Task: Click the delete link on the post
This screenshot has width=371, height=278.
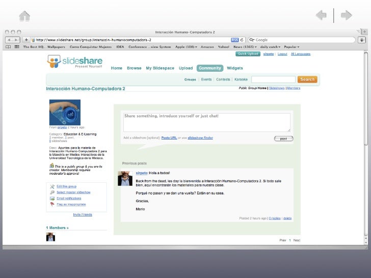Action: pyautogui.click(x=287, y=218)
